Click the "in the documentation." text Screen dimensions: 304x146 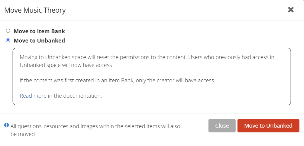coord(75,96)
